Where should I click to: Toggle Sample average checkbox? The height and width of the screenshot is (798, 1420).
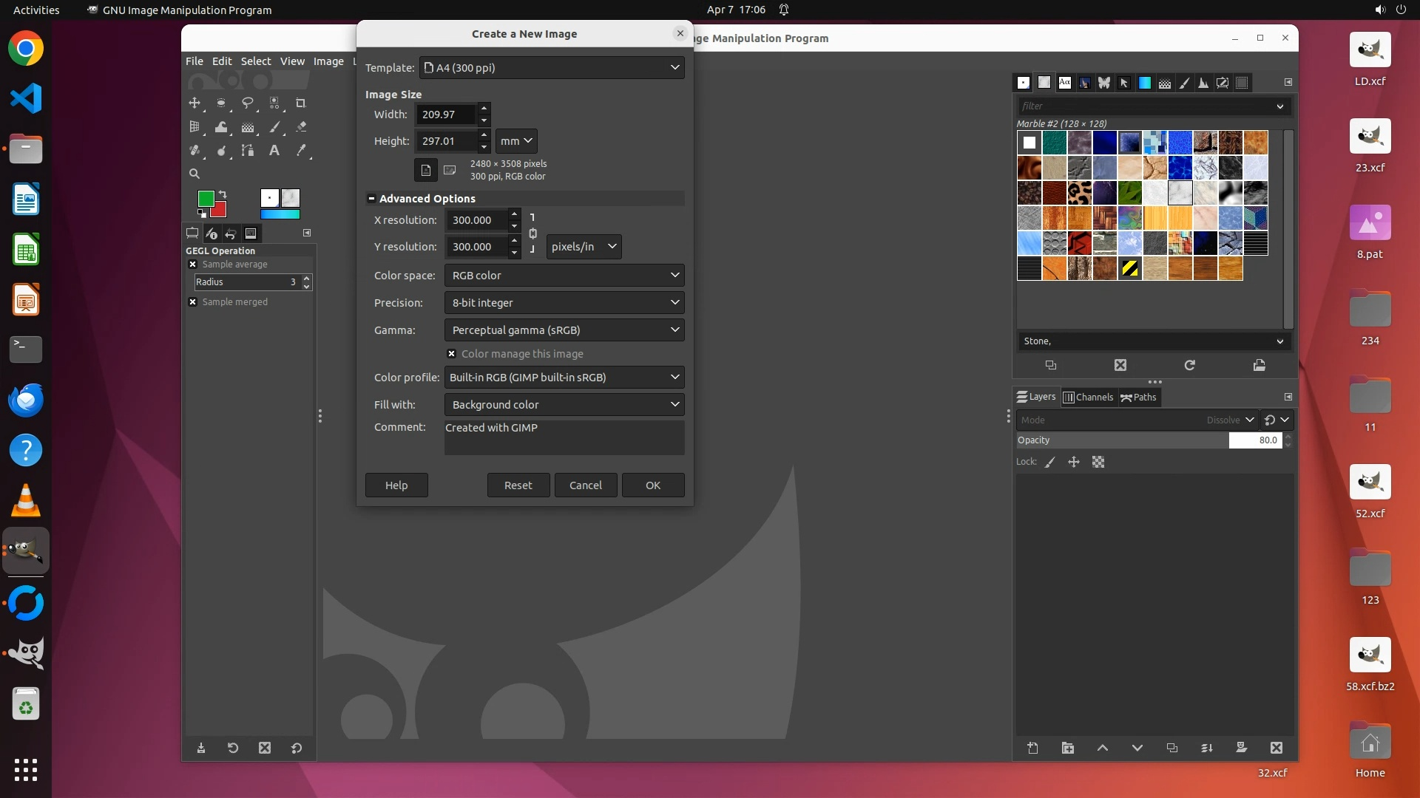(193, 265)
